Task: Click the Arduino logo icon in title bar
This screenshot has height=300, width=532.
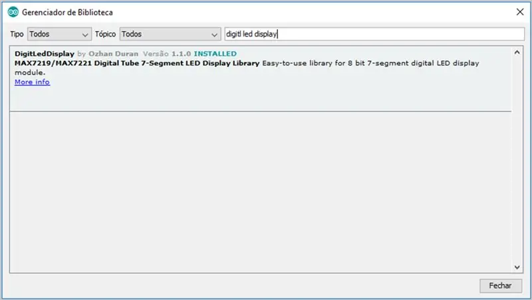Action: pos(13,12)
